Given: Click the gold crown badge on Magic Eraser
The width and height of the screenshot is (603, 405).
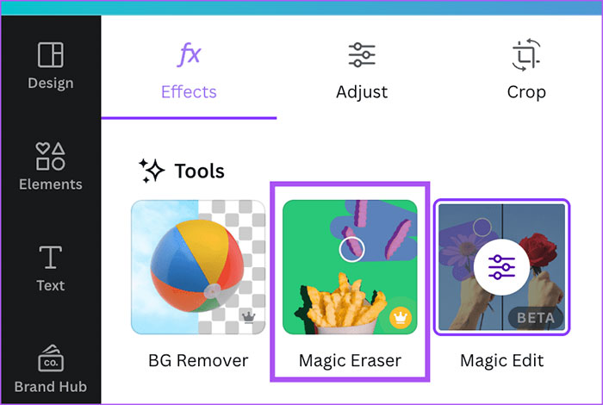Looking at the screenshot, I should pyautogui.click(x=401, y=318).
